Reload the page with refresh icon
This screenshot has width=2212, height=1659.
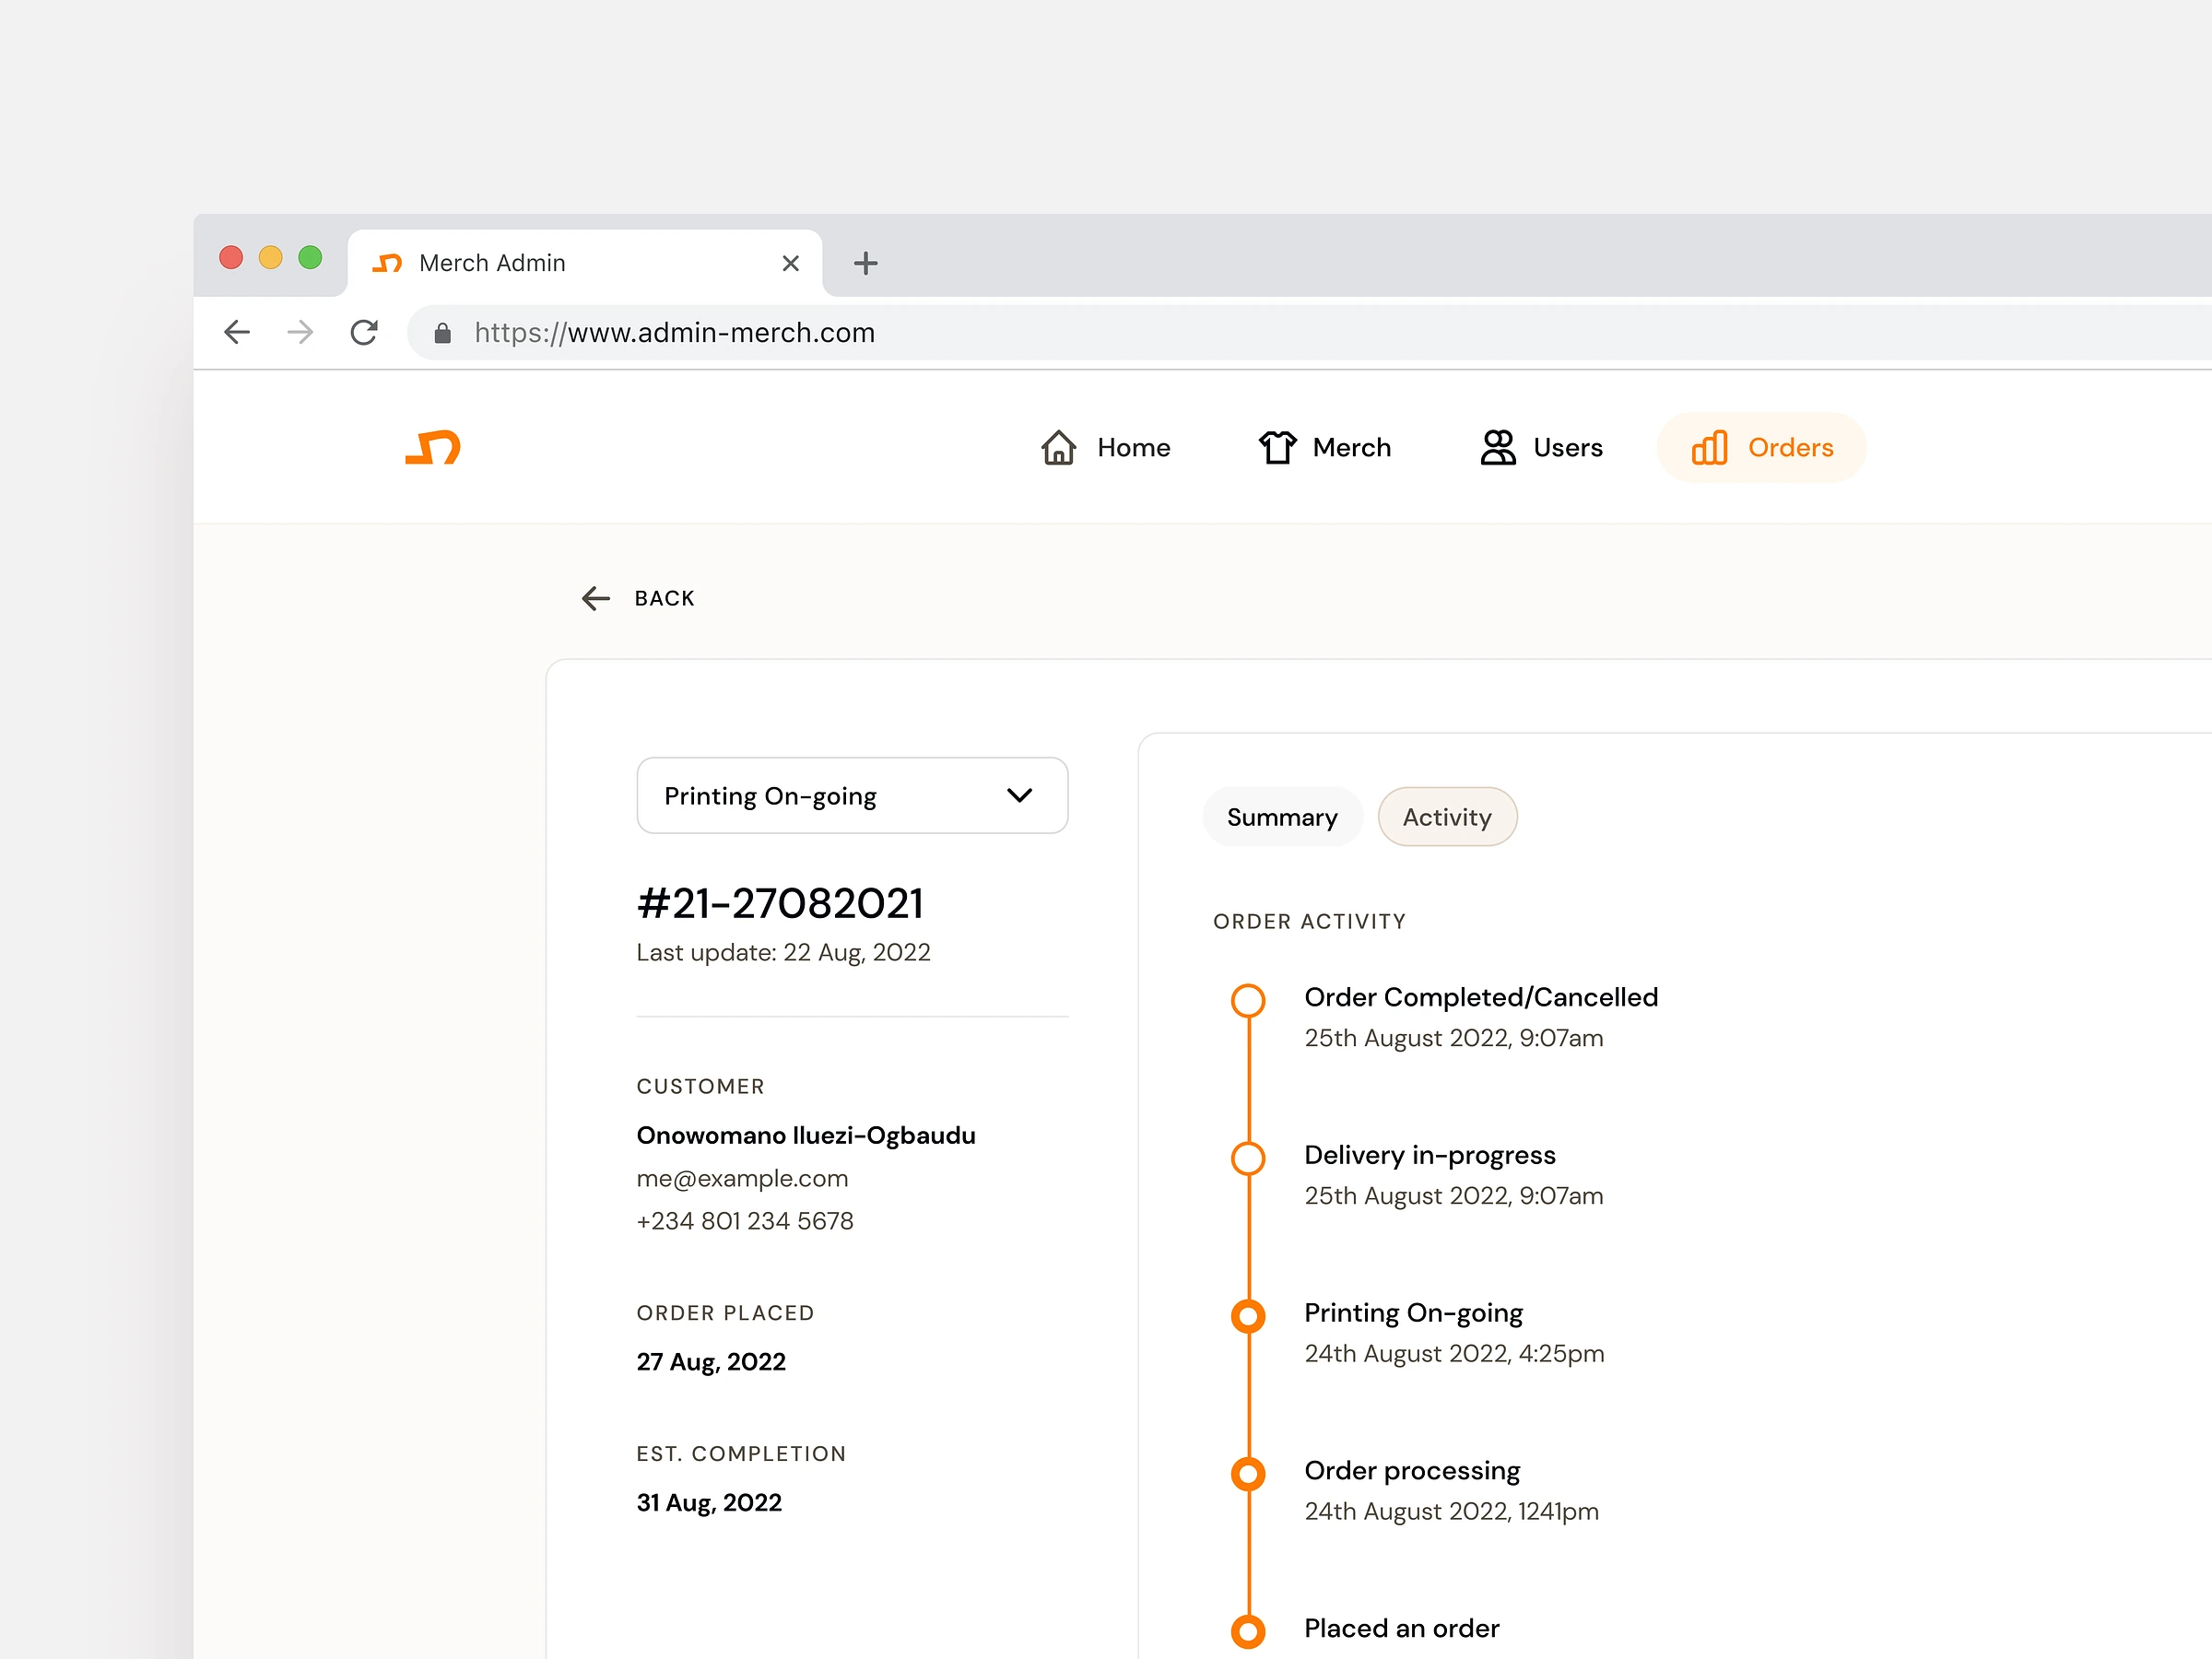pos(364,332)
